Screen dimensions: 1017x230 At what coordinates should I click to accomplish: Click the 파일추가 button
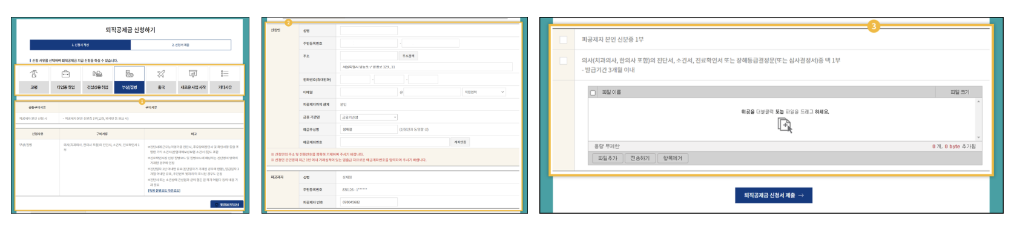(x=608, y=158)
